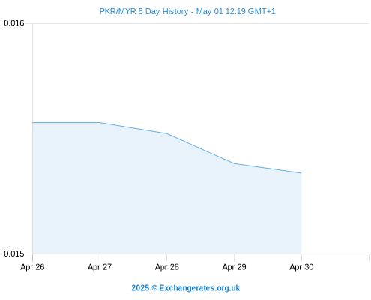This screenshot has height=300, width=371.
Task: Select the Apr 30 axis label
Action: [x=301, y=267]
